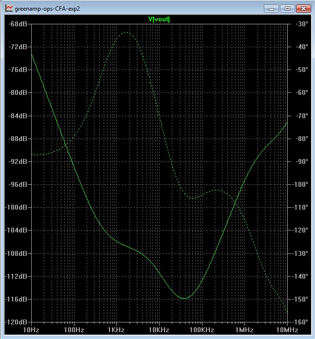Click the -130° phase axis label

(300, 253)
